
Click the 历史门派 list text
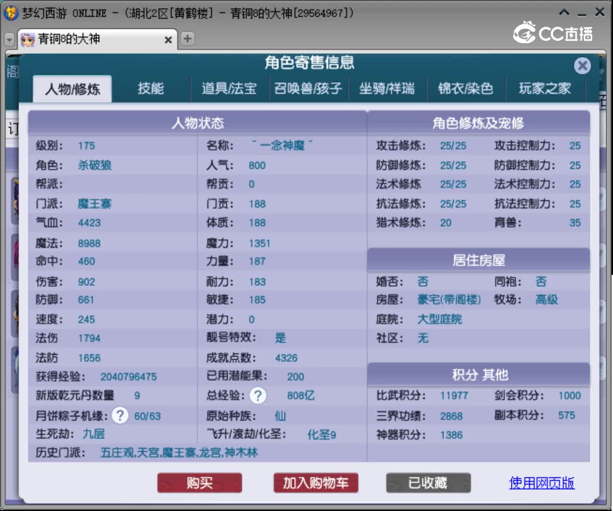[x=179, y=453]
